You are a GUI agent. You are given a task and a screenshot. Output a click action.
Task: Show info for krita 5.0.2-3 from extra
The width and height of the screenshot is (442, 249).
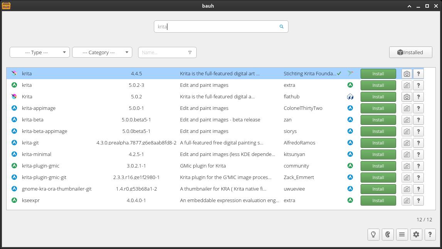[418, 85]
